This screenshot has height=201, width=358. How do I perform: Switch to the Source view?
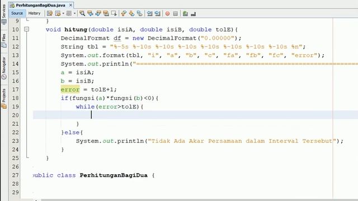pyautogui.click(x=17, y=13)
